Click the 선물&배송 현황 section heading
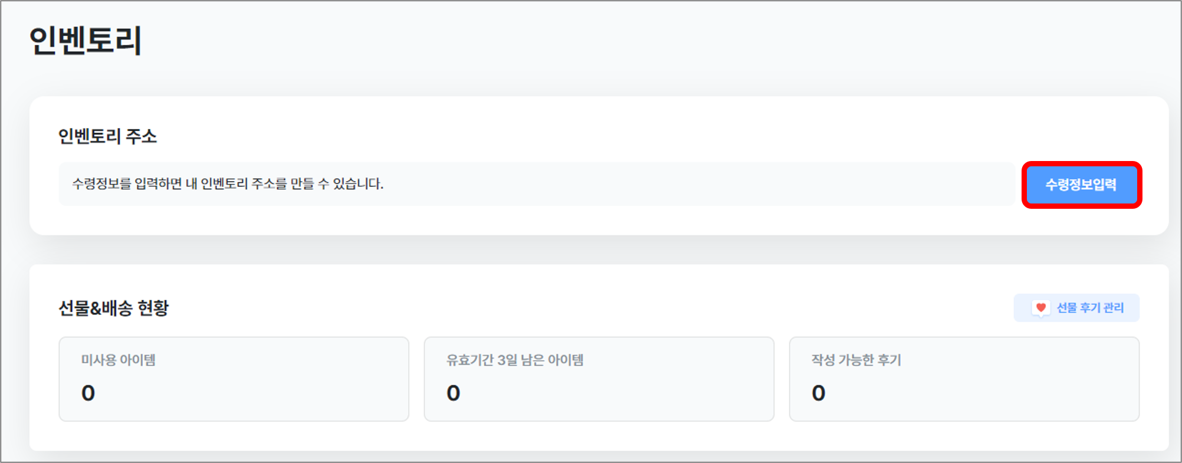This screenshot has width=1182, height=463. pyautogui.click(x=114, y=308)
